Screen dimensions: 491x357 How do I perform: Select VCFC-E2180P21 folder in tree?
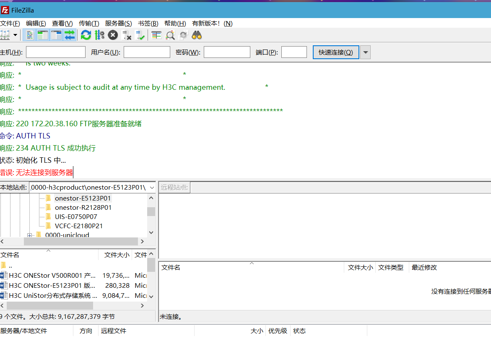click(x=78, y=226)
